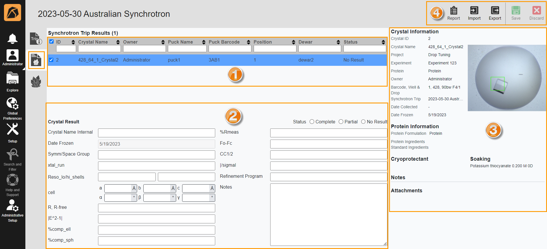Open the notifications bell in the sidebar
The width and height of the screenshot is (547, 249).
coord(12,38)
